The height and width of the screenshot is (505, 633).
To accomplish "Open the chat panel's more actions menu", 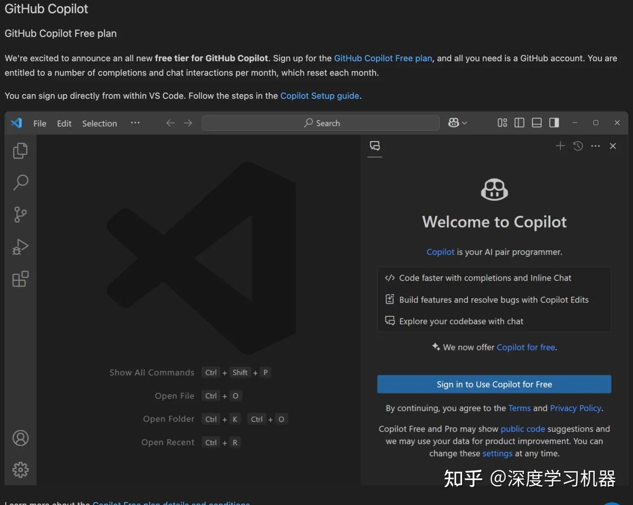I will pos(596,145).
